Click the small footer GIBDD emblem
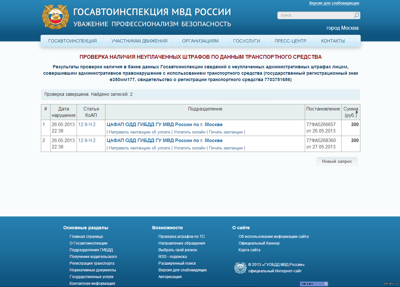This screenshot has width=400, height=287. pyautogui.click(x=240, y=268)
